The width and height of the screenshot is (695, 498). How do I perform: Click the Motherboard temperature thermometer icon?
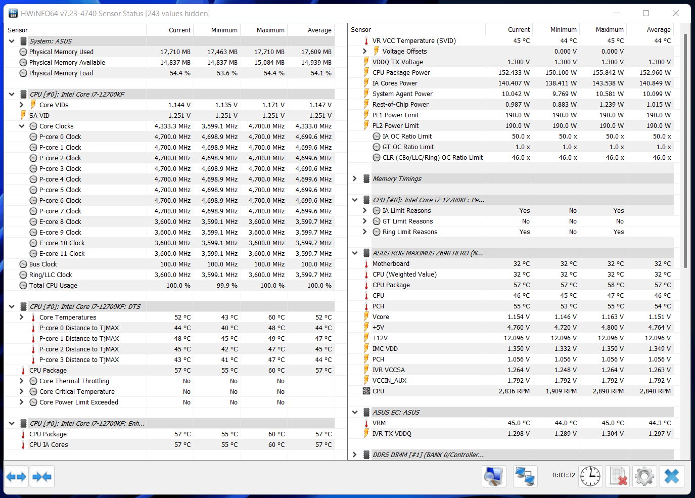pos(366,264)
